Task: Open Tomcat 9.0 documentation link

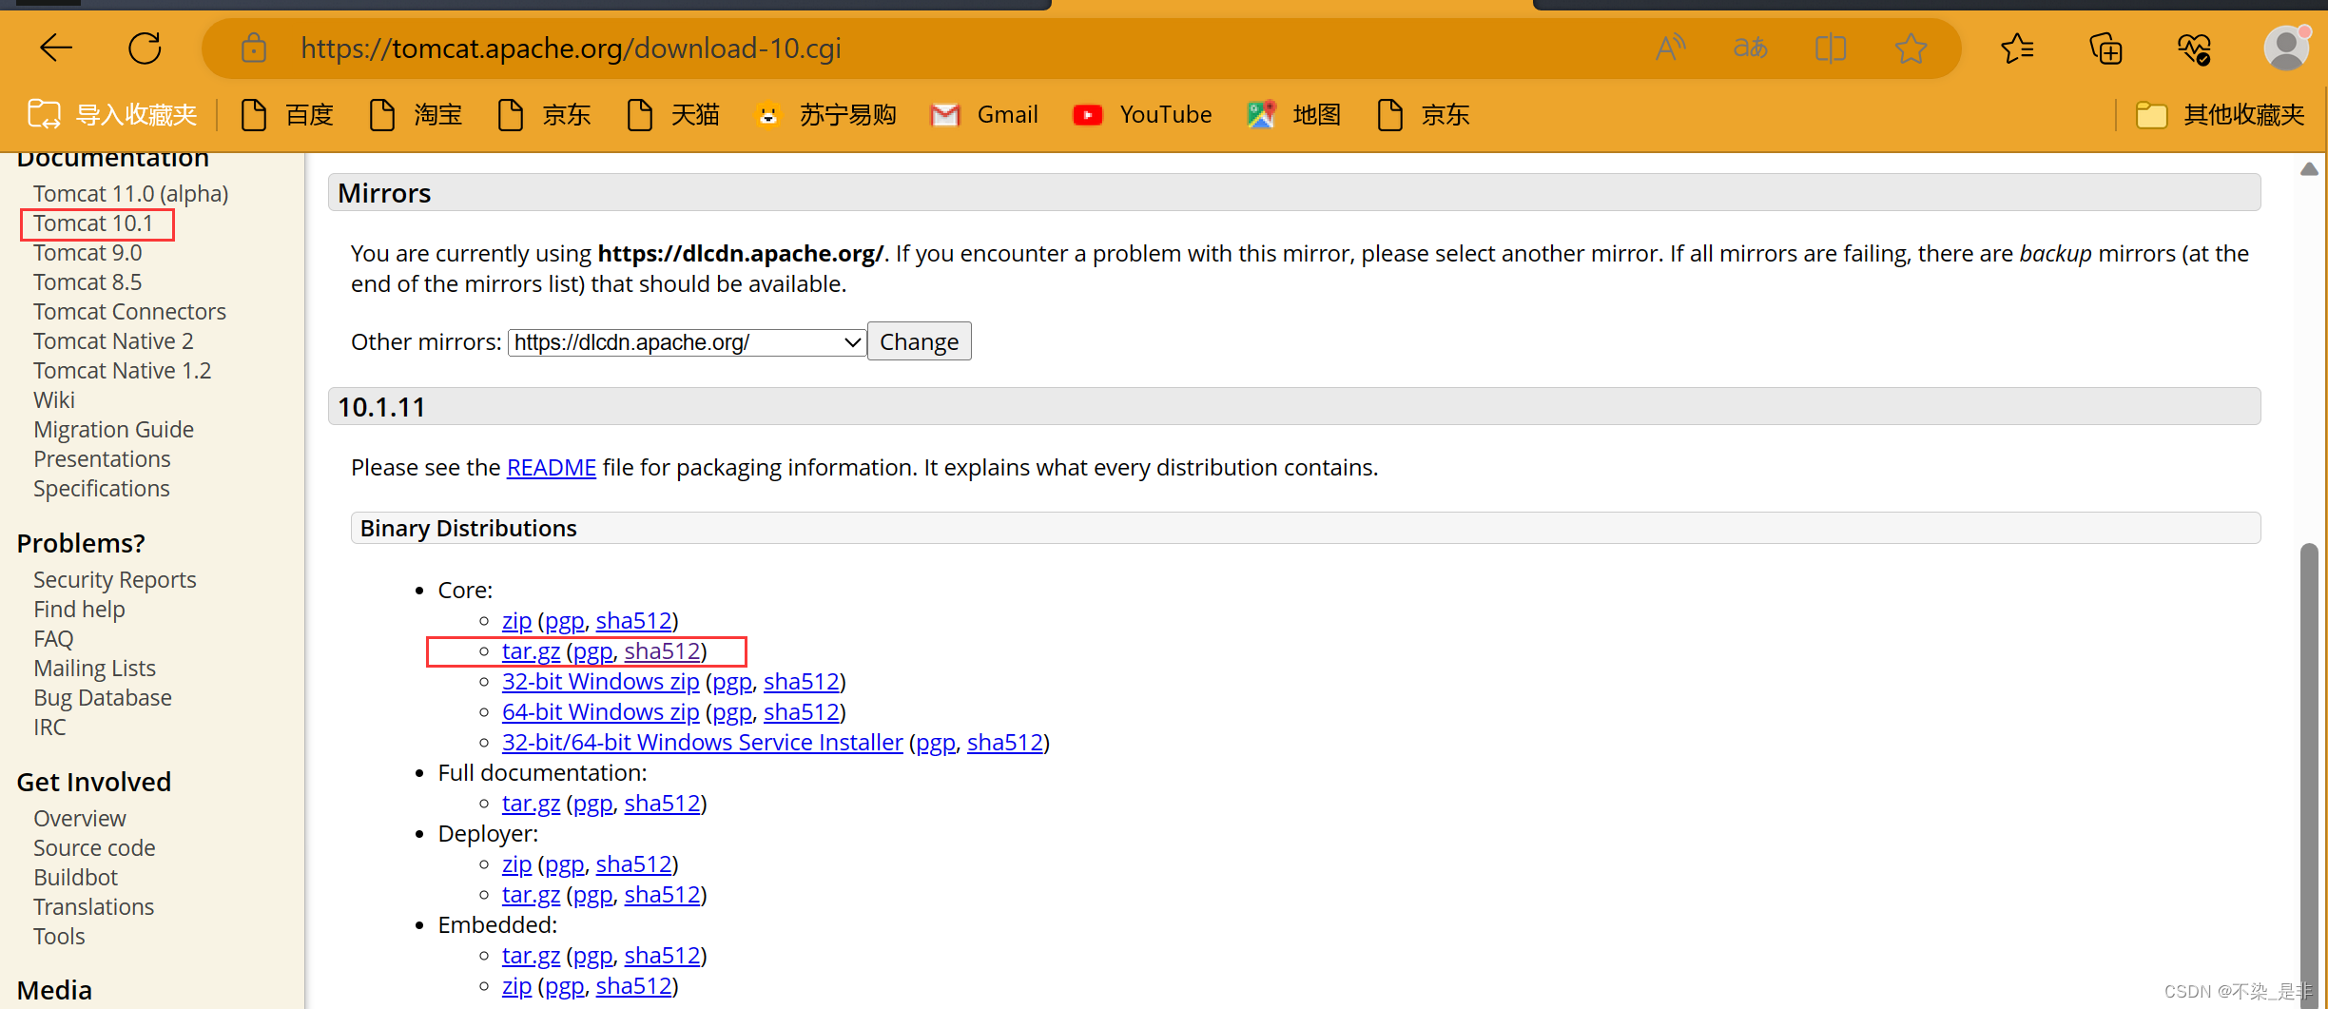Action: [x=87, y=253]
